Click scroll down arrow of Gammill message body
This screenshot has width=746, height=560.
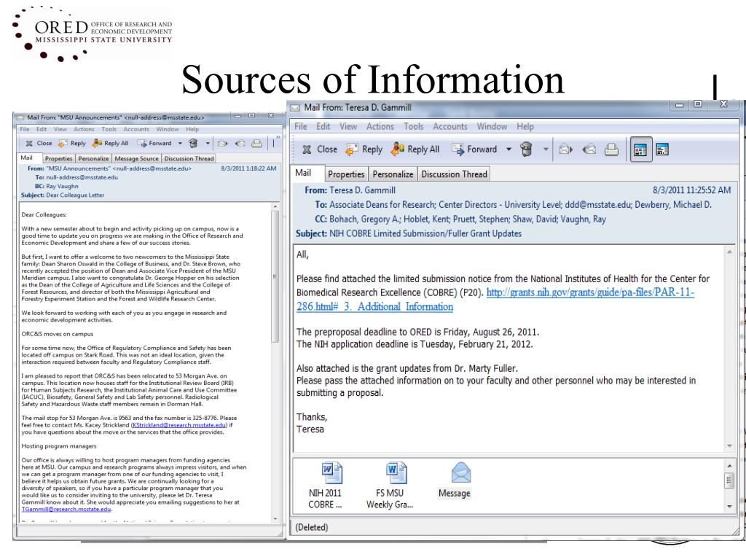click(729, 446)
